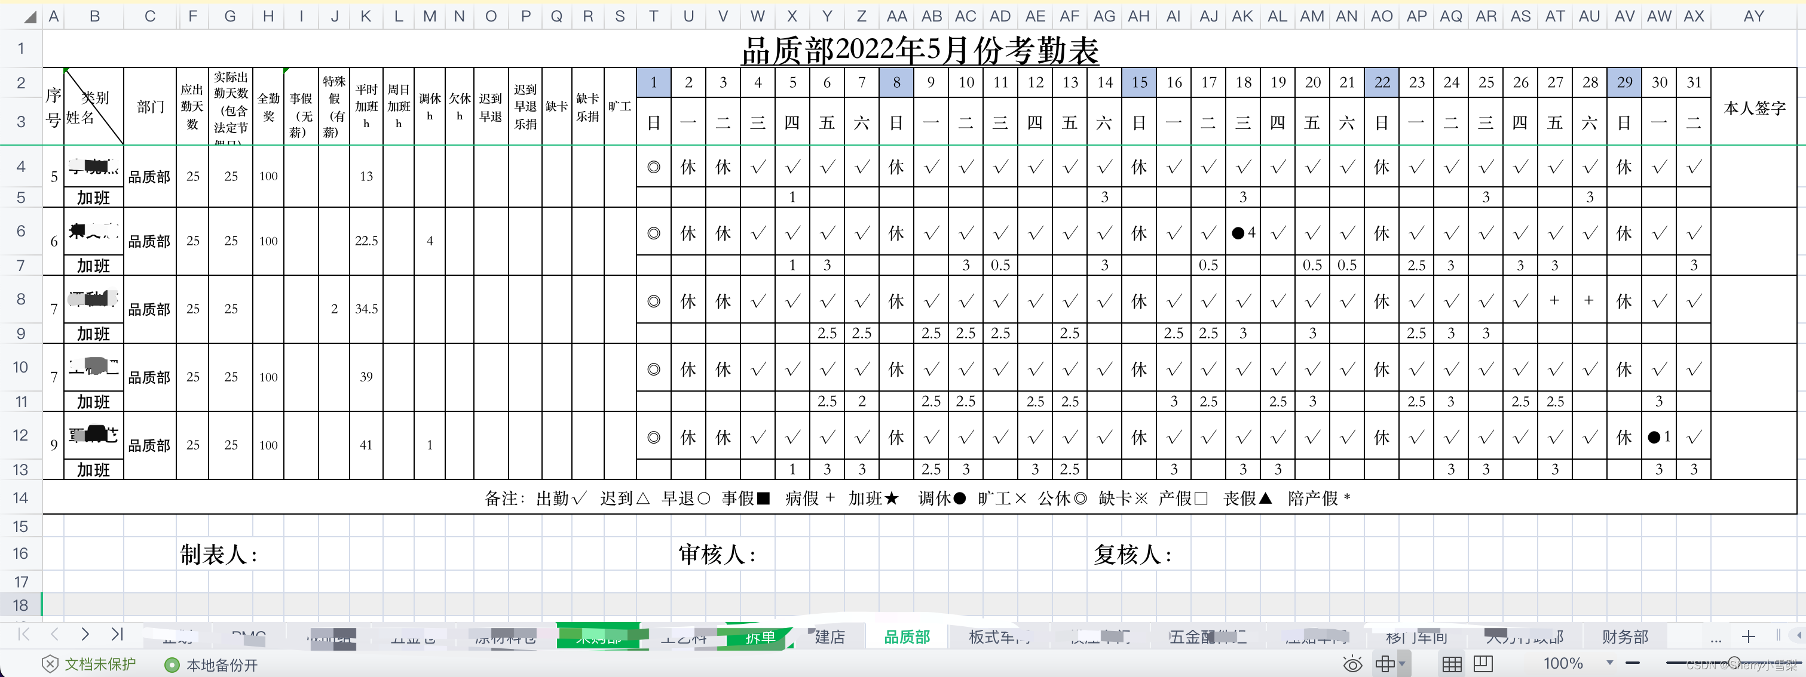
Task: Open the reading mode dropdown arrow
Action: click(x=1401, y=664)
